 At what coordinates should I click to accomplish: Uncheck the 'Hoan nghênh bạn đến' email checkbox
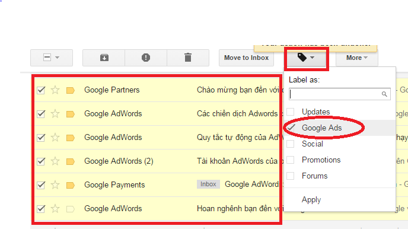41,209
